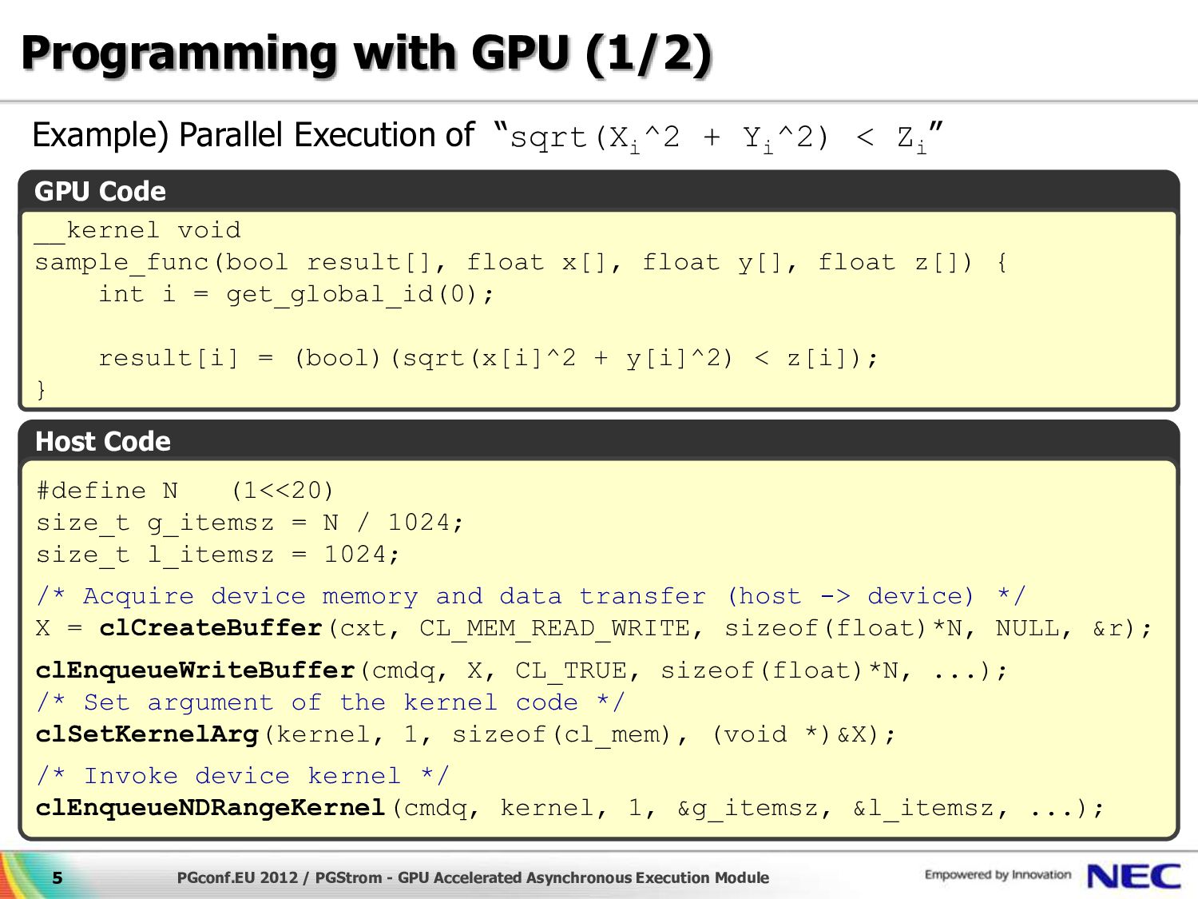
Task: Select the 'sample_func(bool result[]' declaration line
Action: (x=522, y=263)
